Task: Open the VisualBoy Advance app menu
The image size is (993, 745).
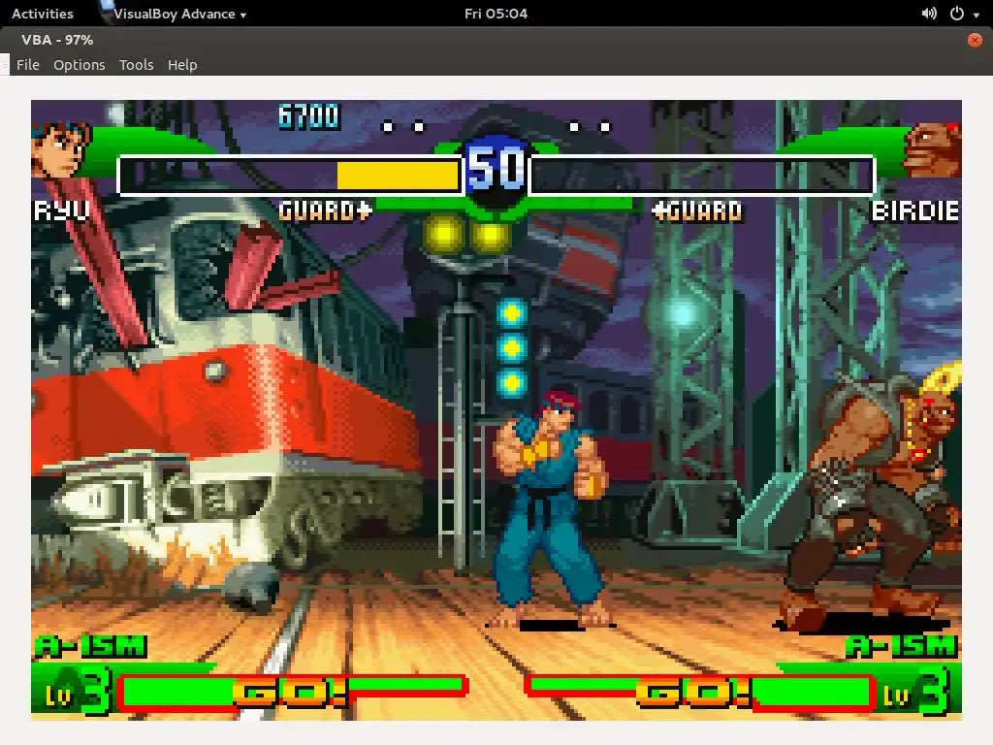Action: tap(175, 14)
